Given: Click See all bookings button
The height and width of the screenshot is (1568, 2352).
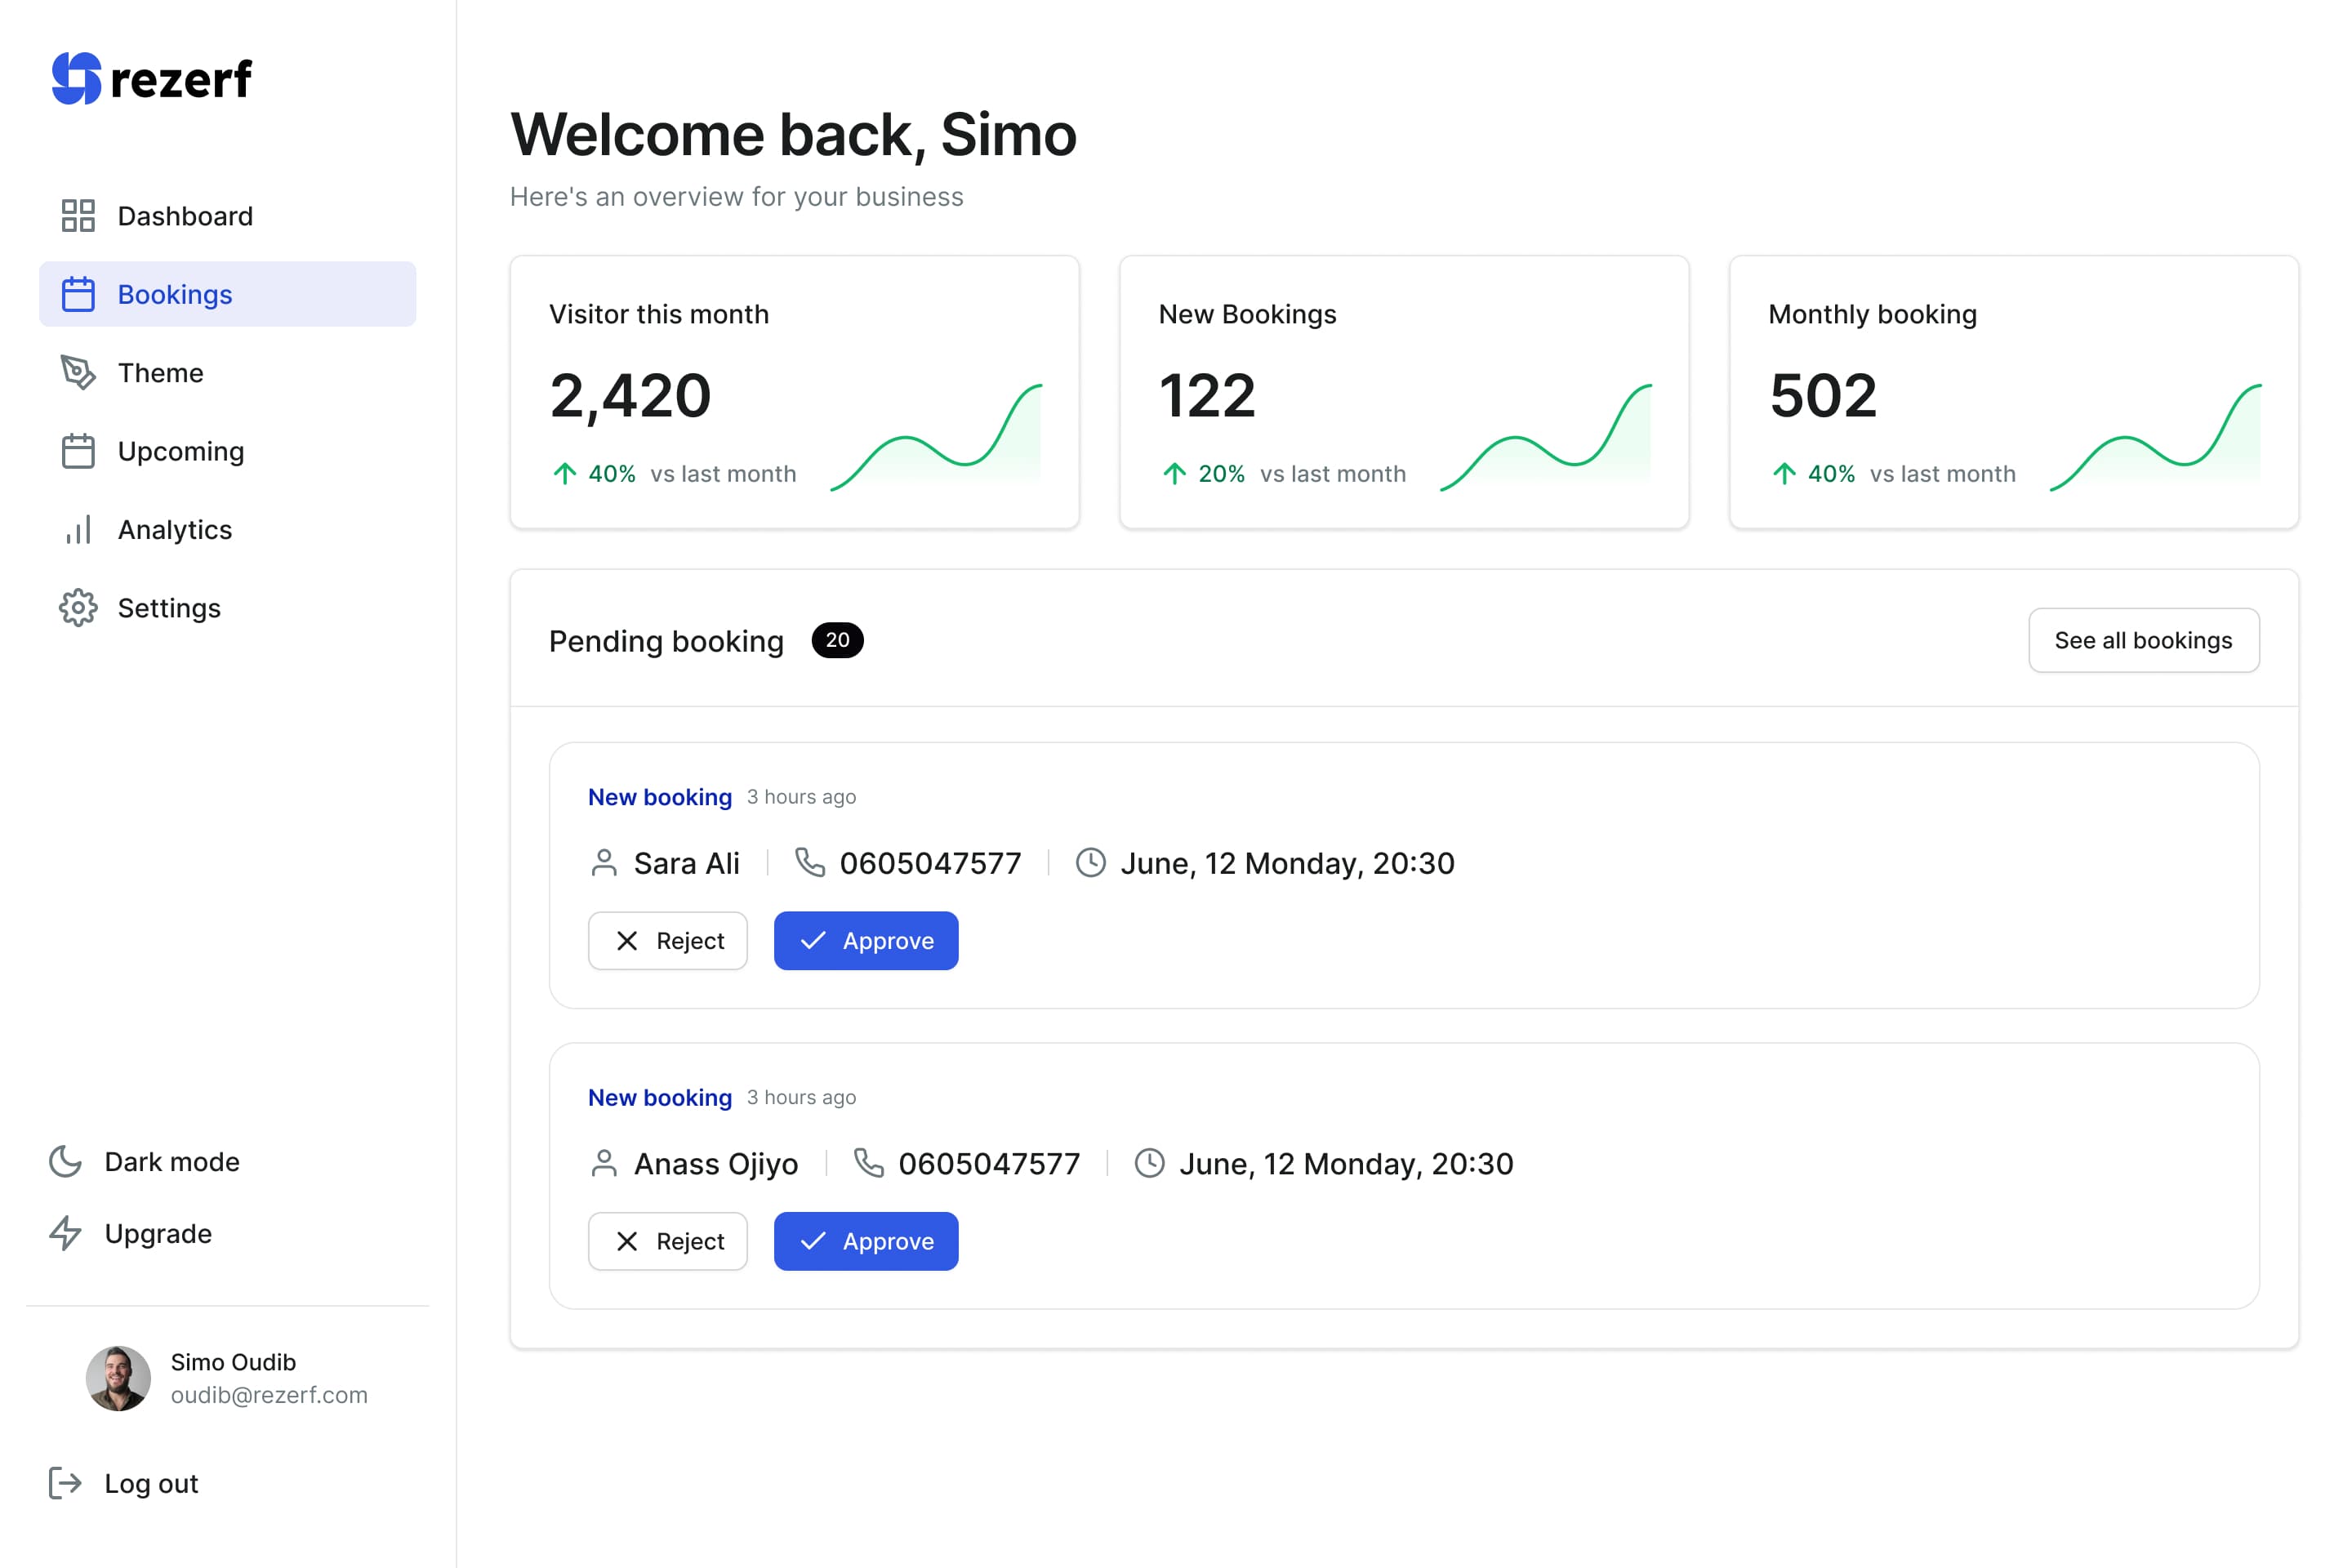Looking at the screenshot, I should 2144,639.
